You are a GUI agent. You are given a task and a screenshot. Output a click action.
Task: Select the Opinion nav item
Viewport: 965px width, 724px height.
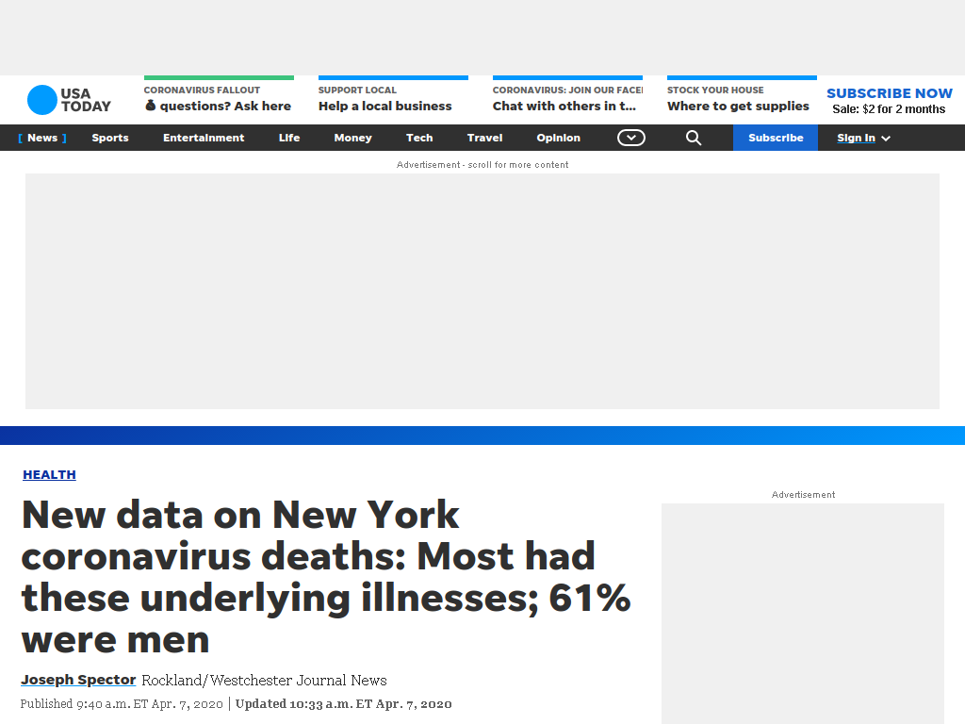click(558, 138)
